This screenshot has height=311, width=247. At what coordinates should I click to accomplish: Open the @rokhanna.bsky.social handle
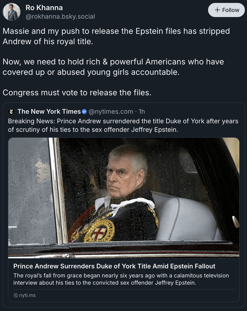pos(60,17)
